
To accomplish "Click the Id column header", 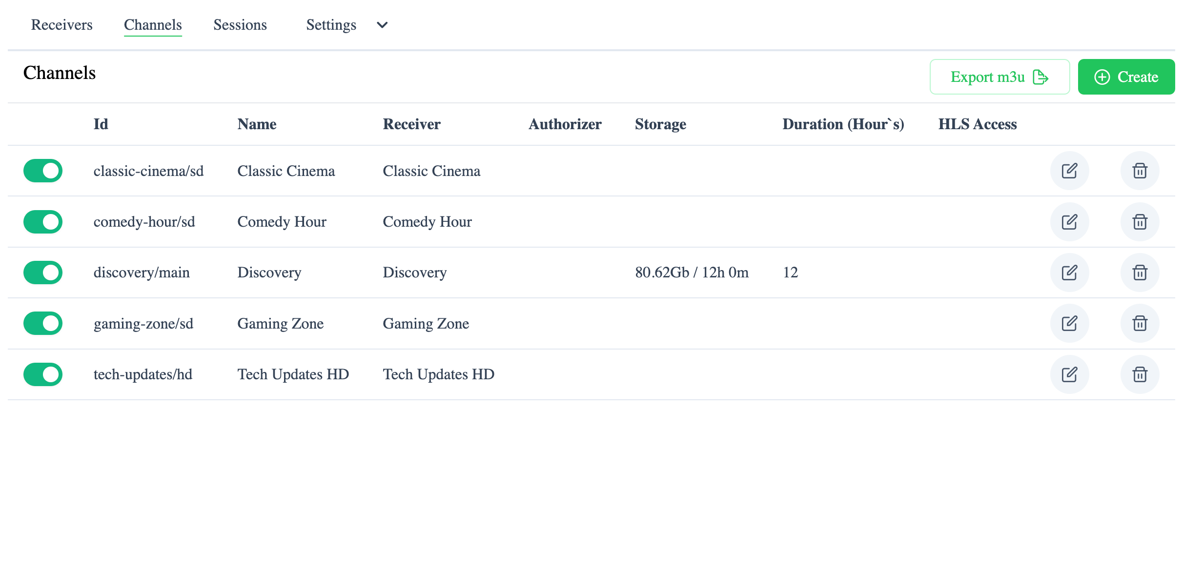I will click(101, 124).
